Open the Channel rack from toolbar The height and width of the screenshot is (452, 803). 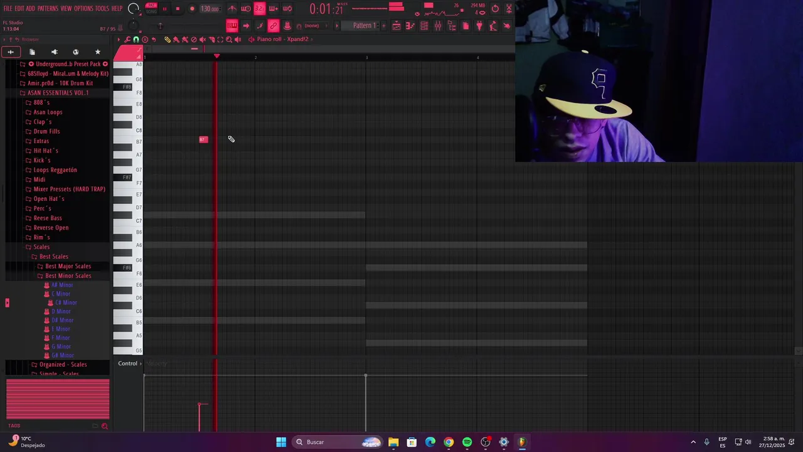click(x=424, y=26)
